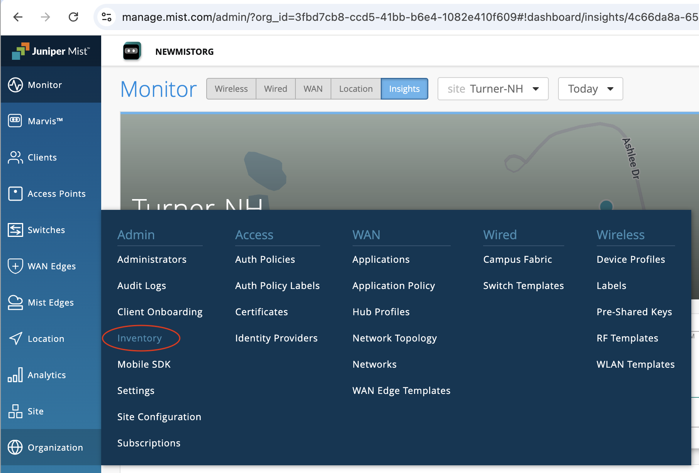Click the Switches label in sidebar
Viewport: 699px width, 473px height.
[x=46, y=230]
